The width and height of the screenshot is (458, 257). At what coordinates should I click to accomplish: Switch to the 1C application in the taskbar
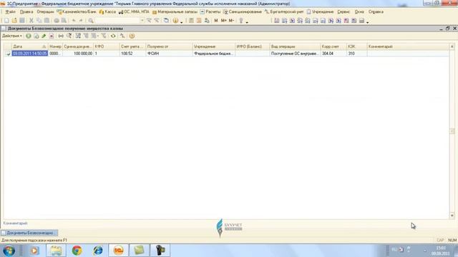118,251
